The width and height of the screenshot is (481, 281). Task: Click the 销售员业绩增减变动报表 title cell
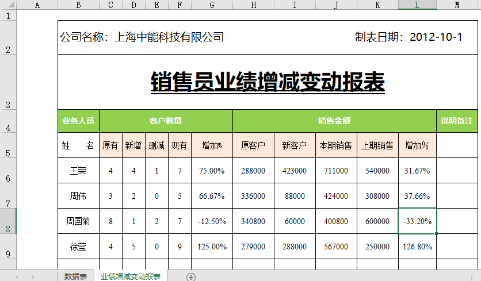[268, 82]
